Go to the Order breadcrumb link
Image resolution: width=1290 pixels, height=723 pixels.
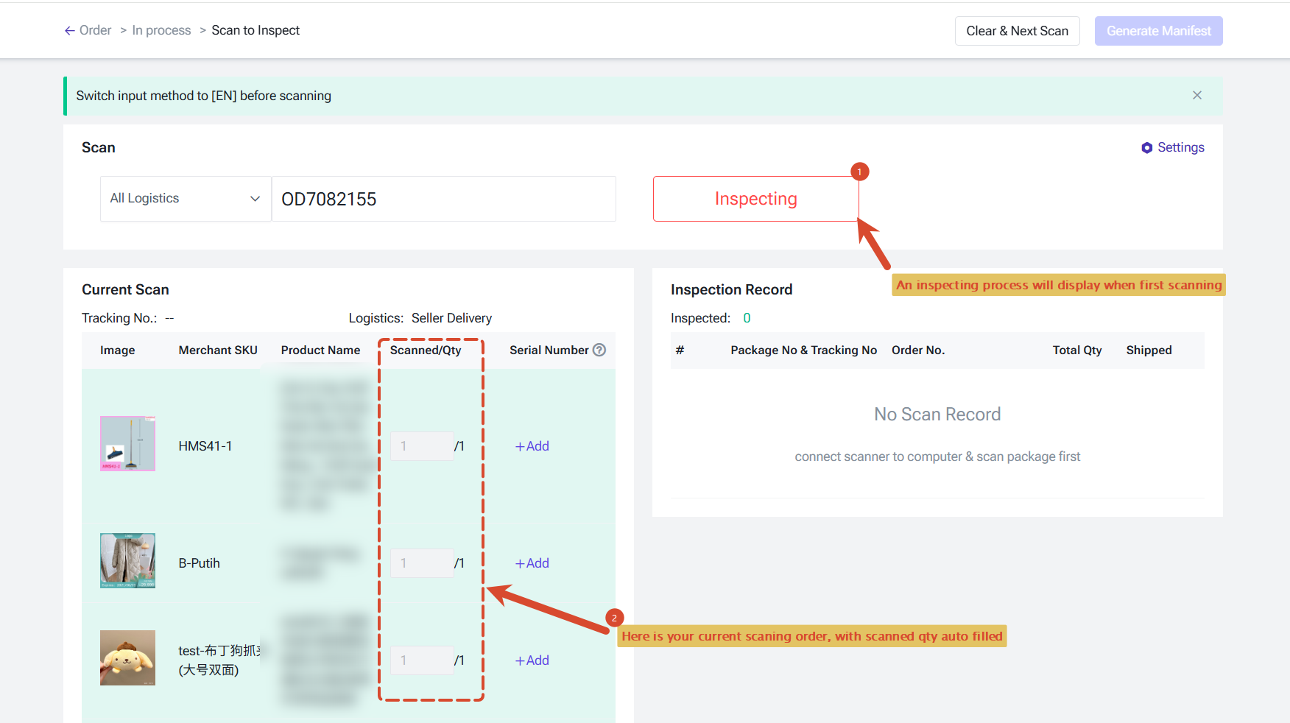click(x=96, y=31)
